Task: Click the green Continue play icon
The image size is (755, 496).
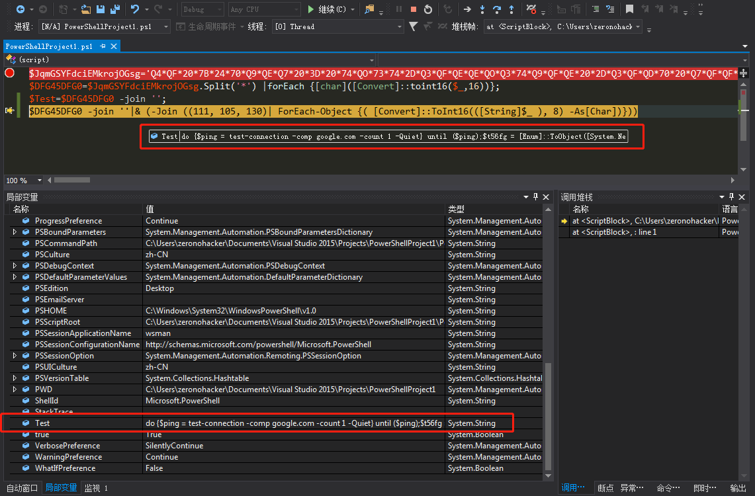Action: [310, 9]
